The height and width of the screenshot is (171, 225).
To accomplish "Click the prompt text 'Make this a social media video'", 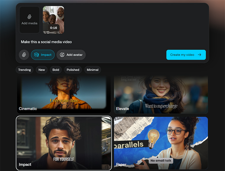I will [46, 42].
